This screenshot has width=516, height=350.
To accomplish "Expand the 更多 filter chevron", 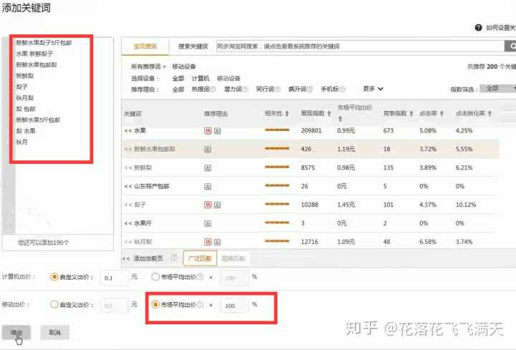I will (x=381, y=89).
